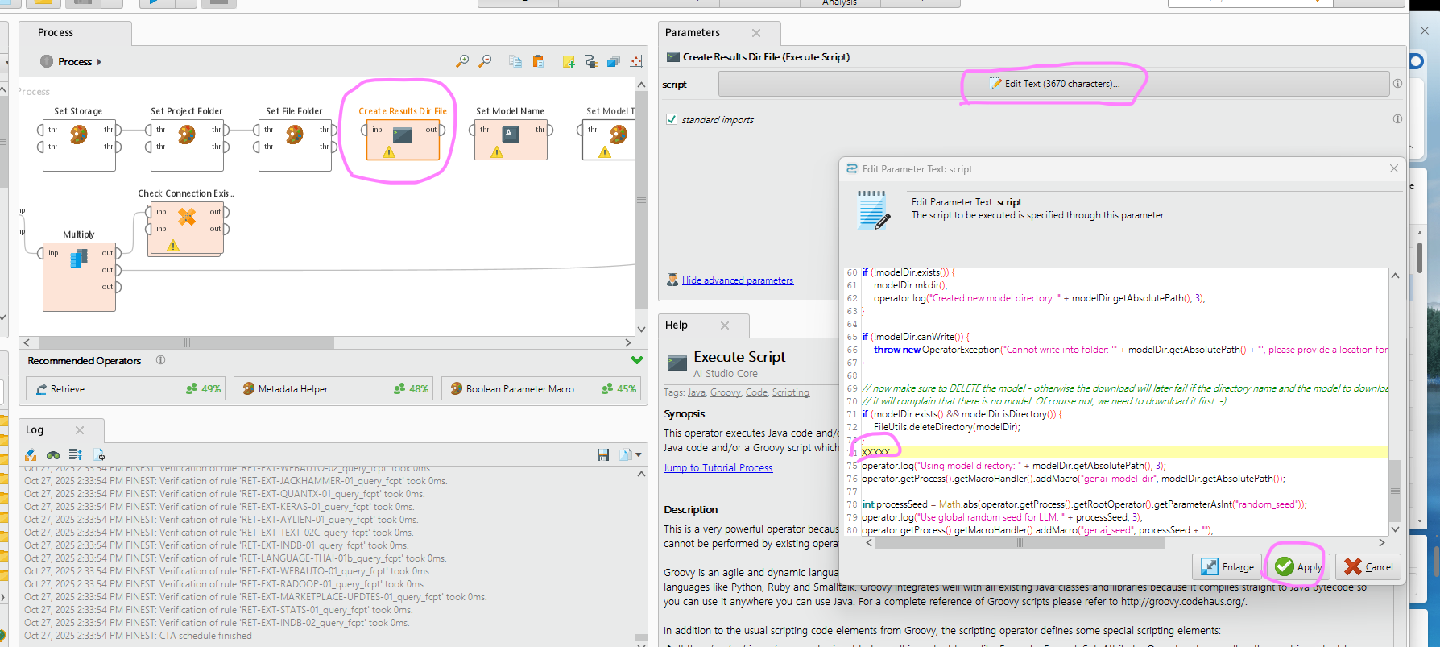The image size is (1440, 647).
Task: Click script line 'modelDir.mkdir();'
Action: 910,285
